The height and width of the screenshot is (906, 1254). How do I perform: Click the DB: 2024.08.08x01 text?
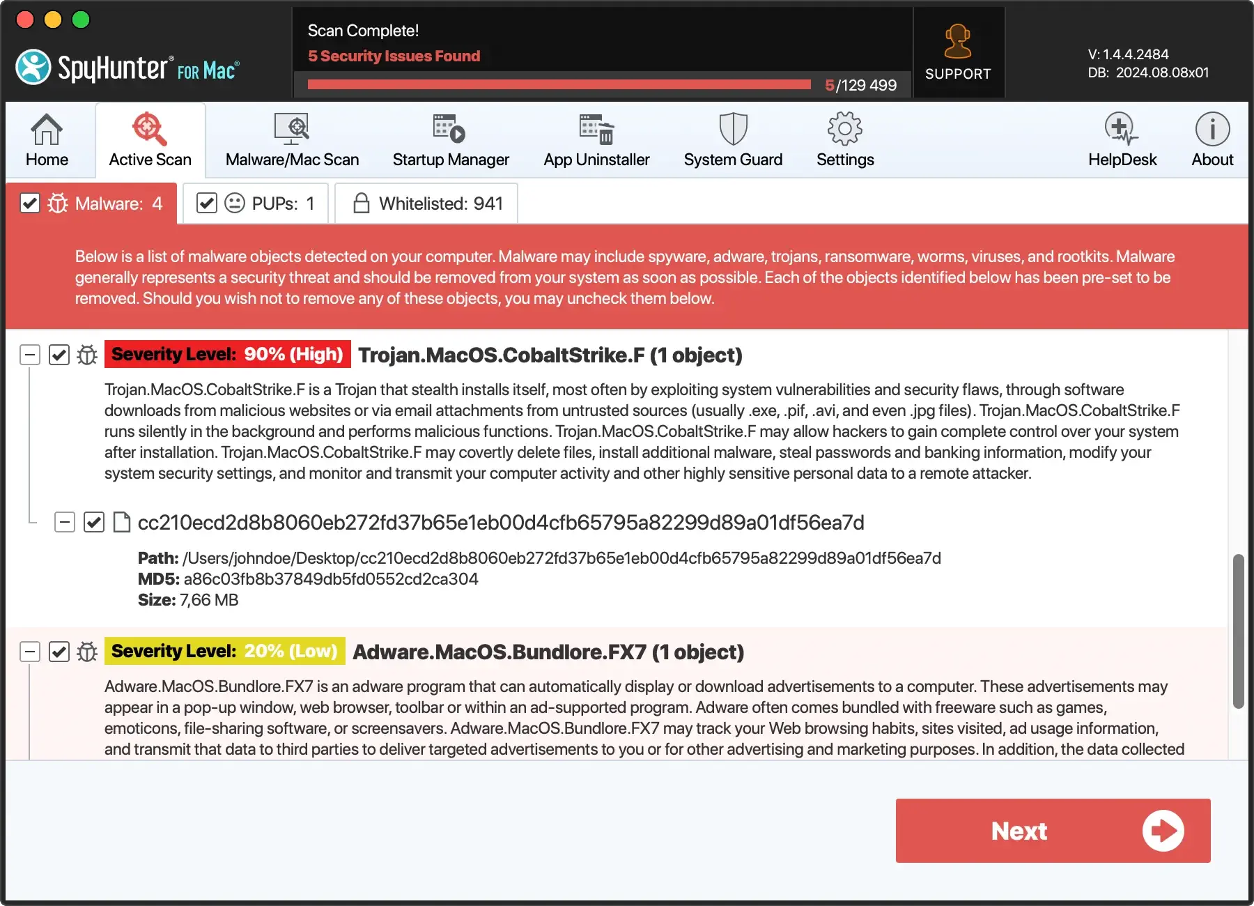pos(1148,72)
